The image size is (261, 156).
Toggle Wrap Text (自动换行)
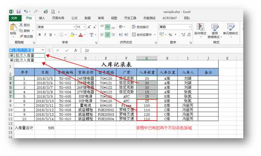tap(140, 27)
